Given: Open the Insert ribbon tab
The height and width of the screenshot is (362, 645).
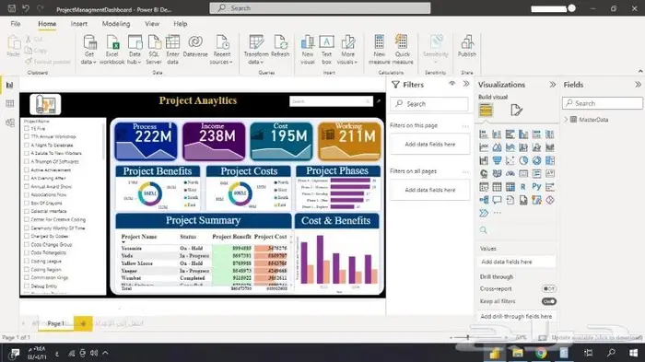Looking at the screenshot, I should 79,24.
